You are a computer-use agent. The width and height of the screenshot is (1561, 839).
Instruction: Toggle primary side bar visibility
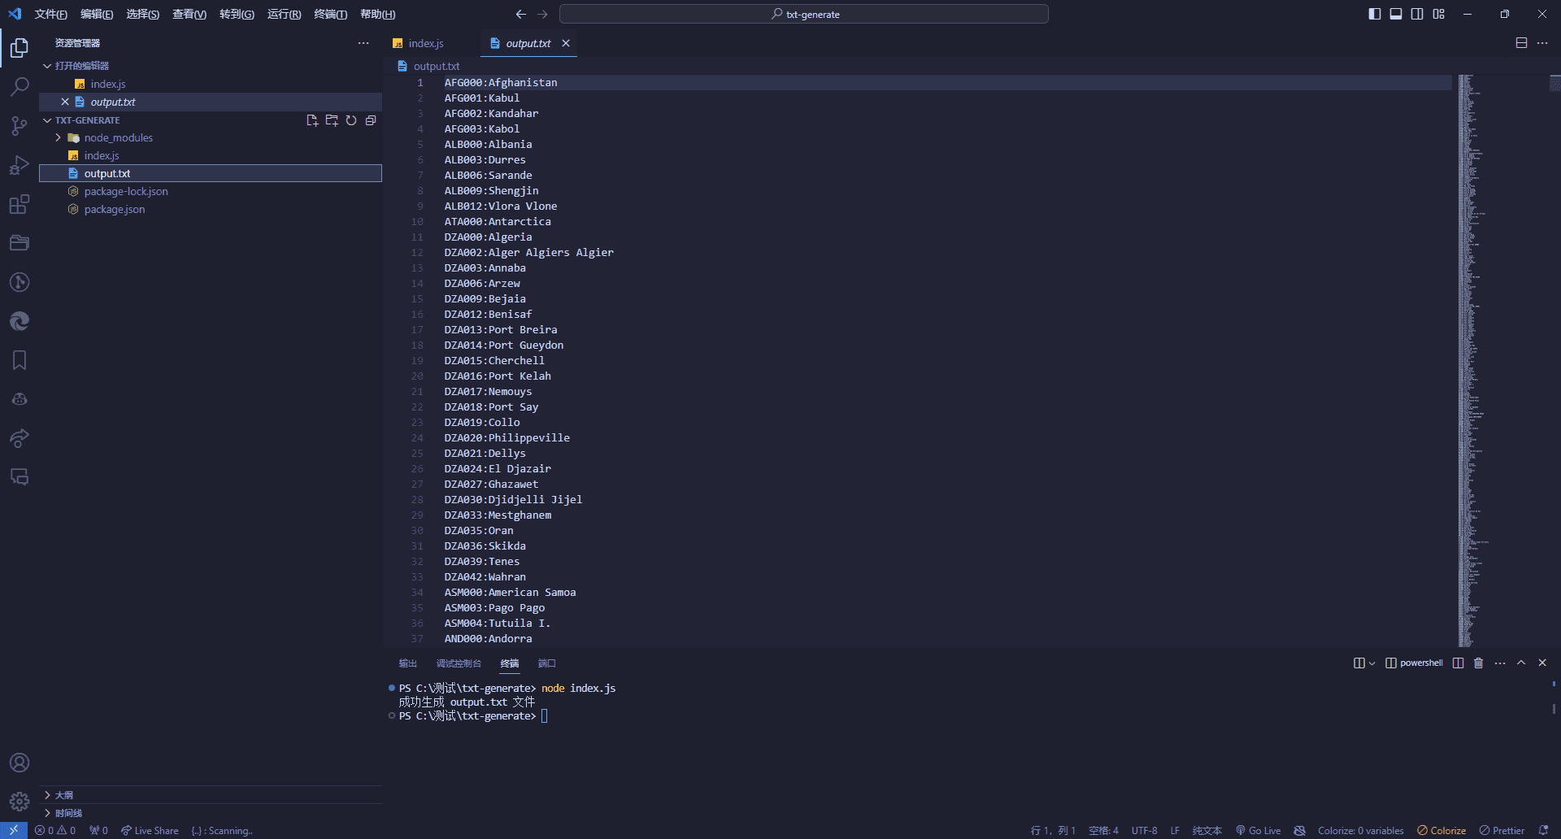(1375, 14)
